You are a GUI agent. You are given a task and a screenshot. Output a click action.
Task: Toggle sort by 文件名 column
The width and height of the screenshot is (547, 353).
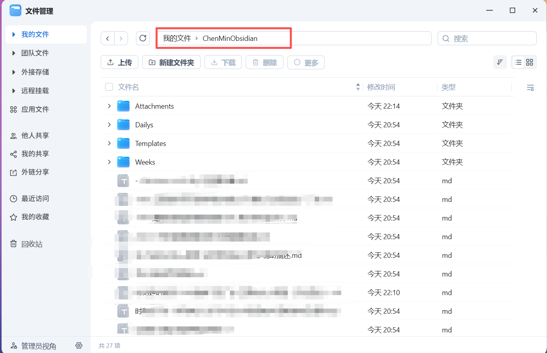(x=128, y=87)
